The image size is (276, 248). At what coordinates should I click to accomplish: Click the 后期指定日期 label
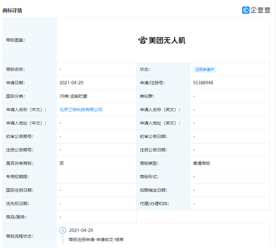154,190
